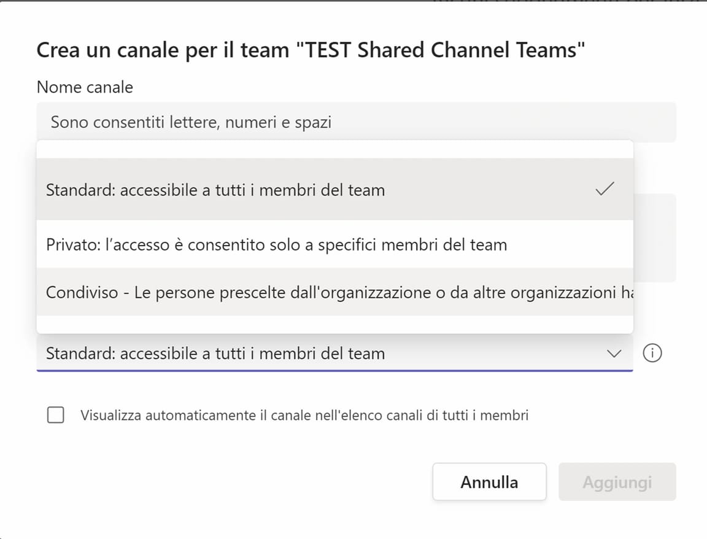
Task: Click selected value text in privacy combo box
Action: coord(215,354)
